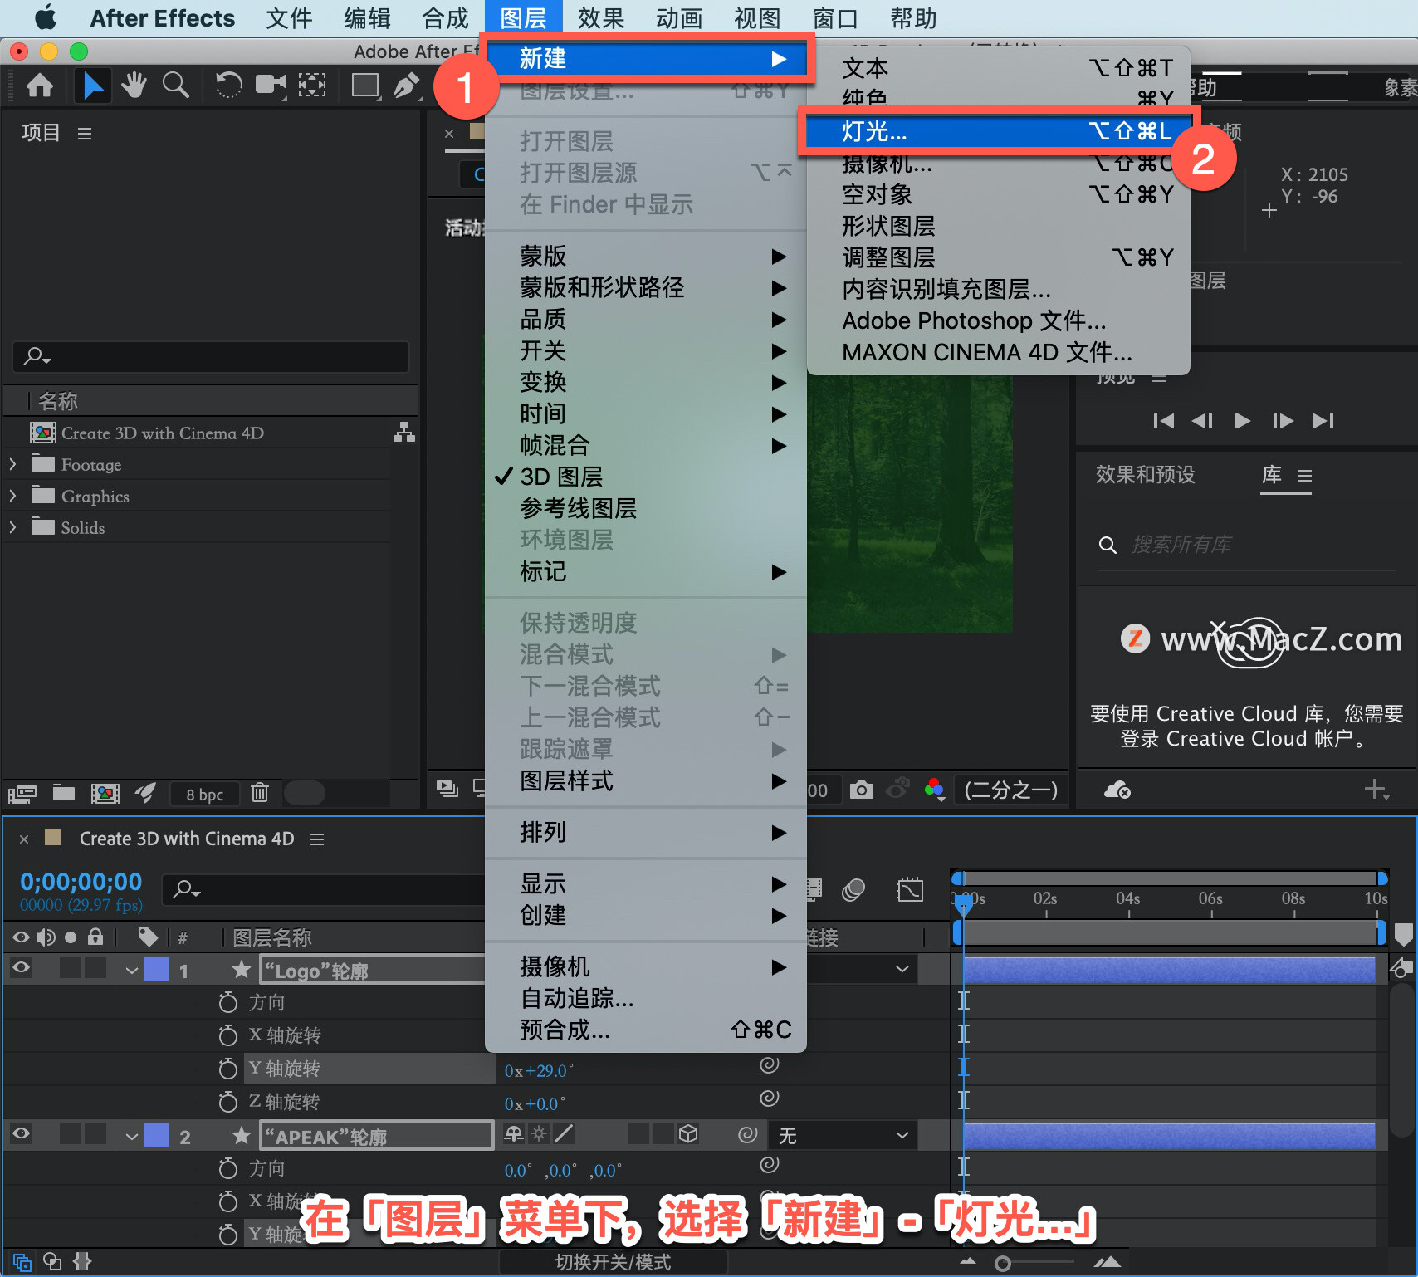The height and width of the screenshot is (1277, 1418).
Task: Select the Rectangle shape tool
Action: pos(365,86)
